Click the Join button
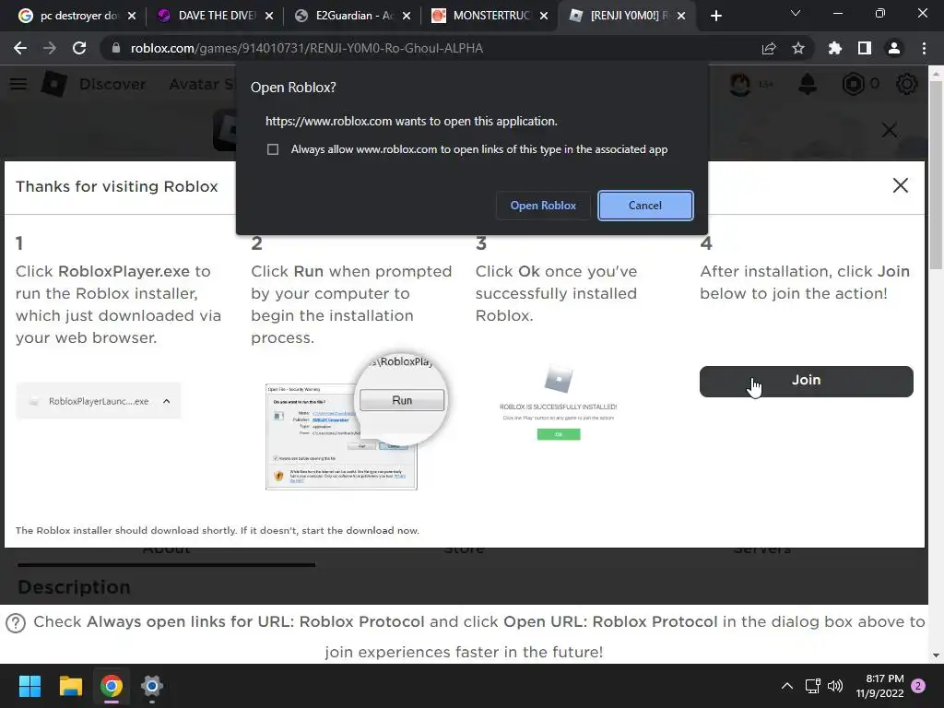Image resolution: width=944 pixels, height=708 pixels. point(806,381)
